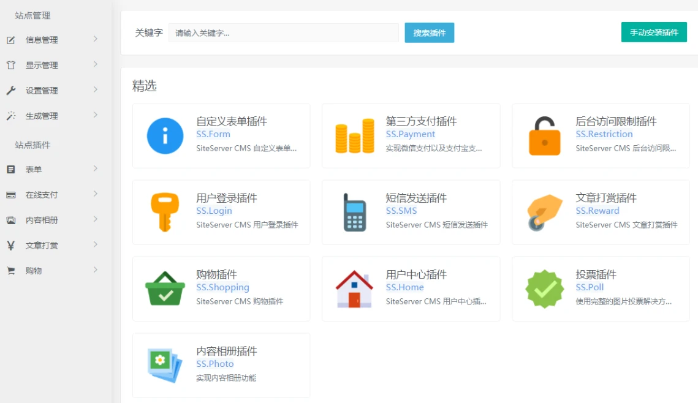Expand the 内容相册 menu chevron

tap(95, 219)
